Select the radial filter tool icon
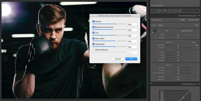 coord(175,11)
